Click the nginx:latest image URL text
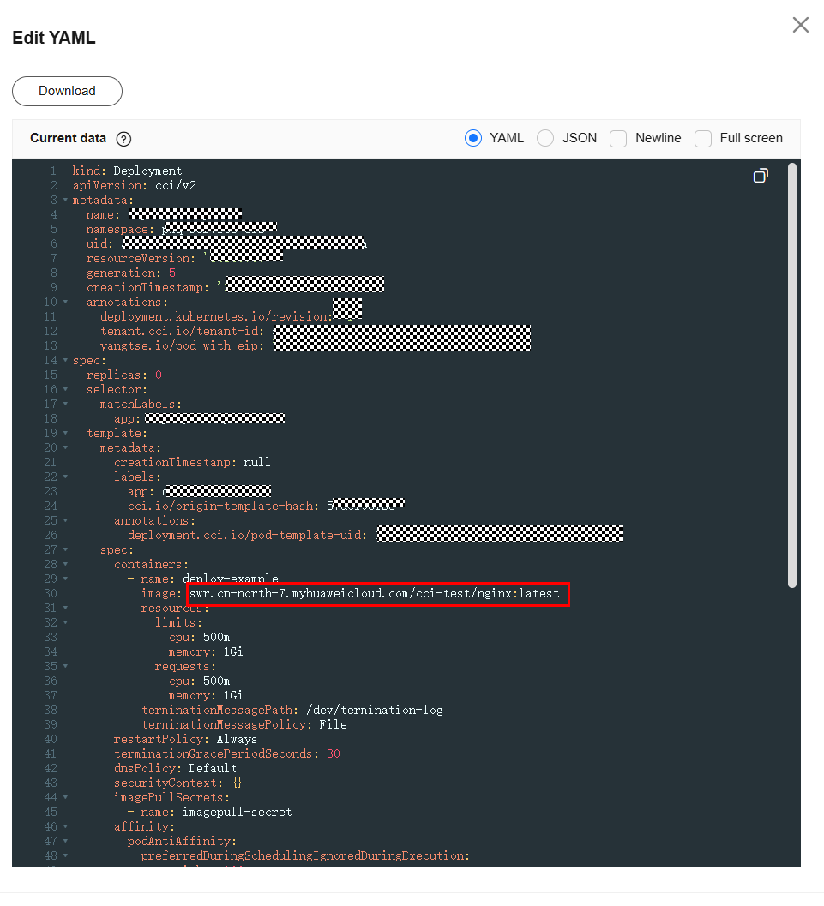Viewport: 824px width, 906px height. [x=375, y=593]
